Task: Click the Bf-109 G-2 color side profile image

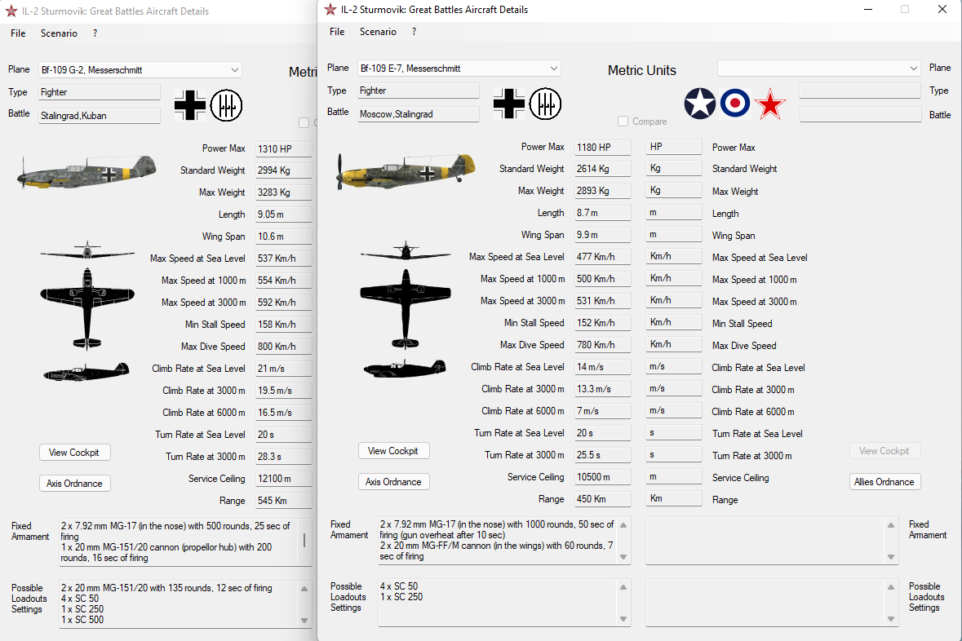Action: click(86, 172)
